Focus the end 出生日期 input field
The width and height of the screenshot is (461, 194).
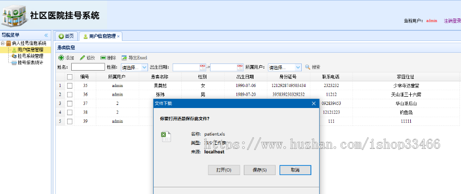click(x=224, y=68)
